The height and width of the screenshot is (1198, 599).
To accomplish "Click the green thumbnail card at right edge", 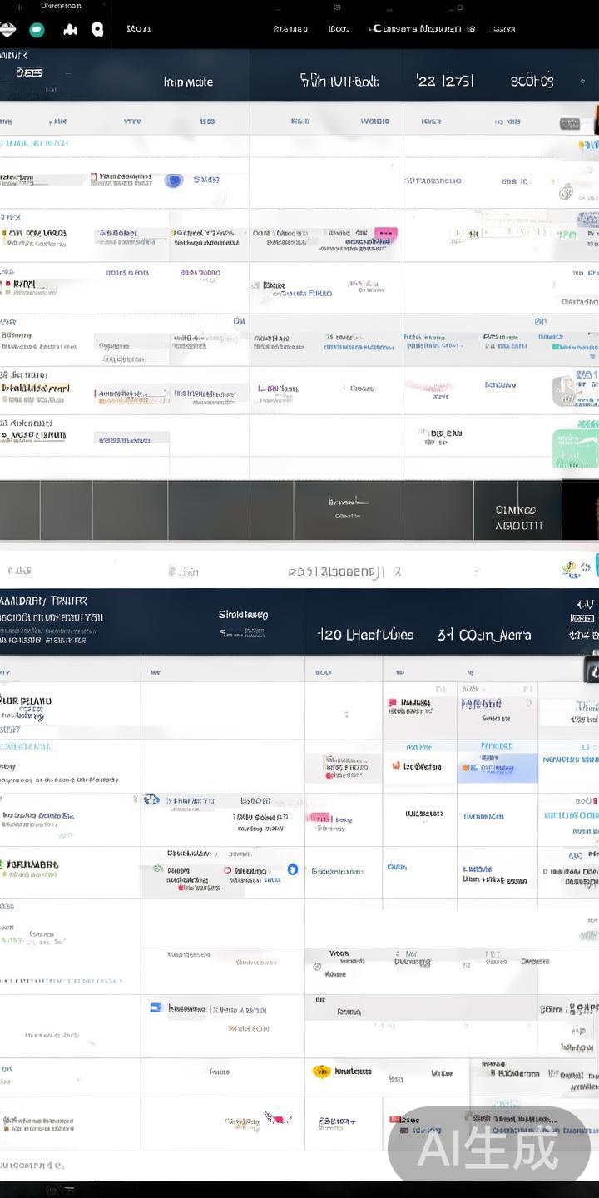I will point(575,448).
